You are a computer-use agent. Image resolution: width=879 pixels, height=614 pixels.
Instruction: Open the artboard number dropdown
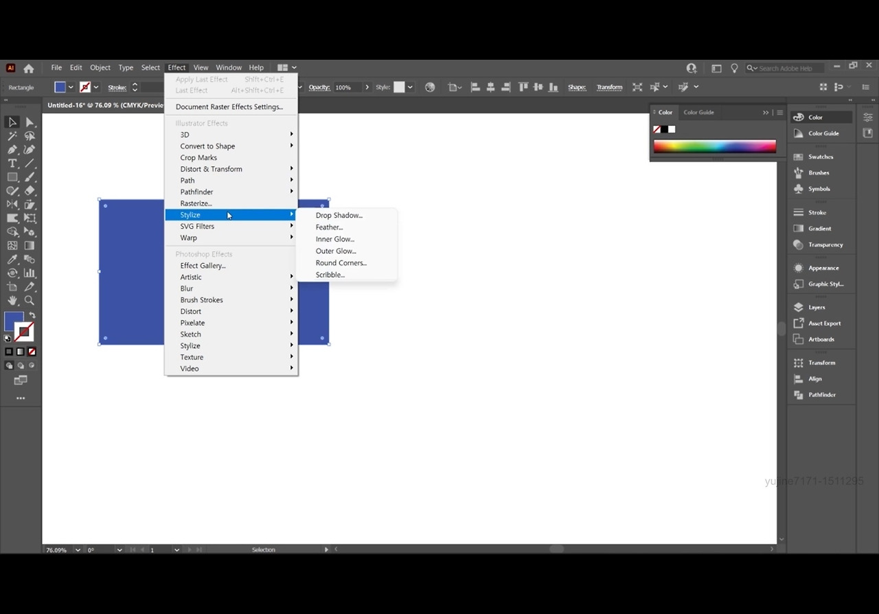pos(176,549)
